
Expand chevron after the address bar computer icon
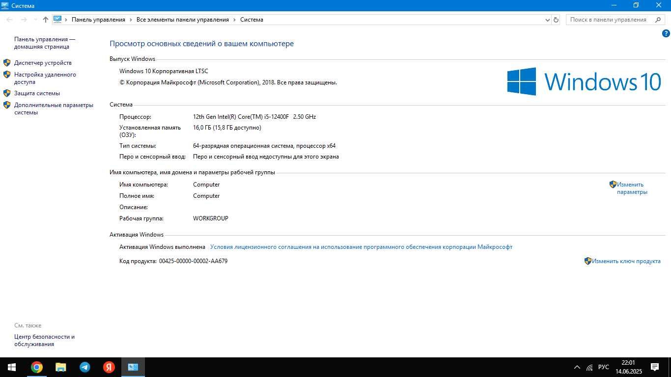(x=66, y=20)
